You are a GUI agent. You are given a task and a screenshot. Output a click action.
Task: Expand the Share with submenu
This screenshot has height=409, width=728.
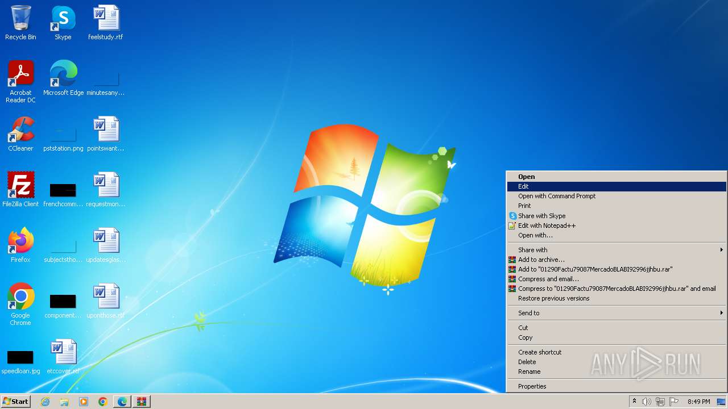click(617, 250)
